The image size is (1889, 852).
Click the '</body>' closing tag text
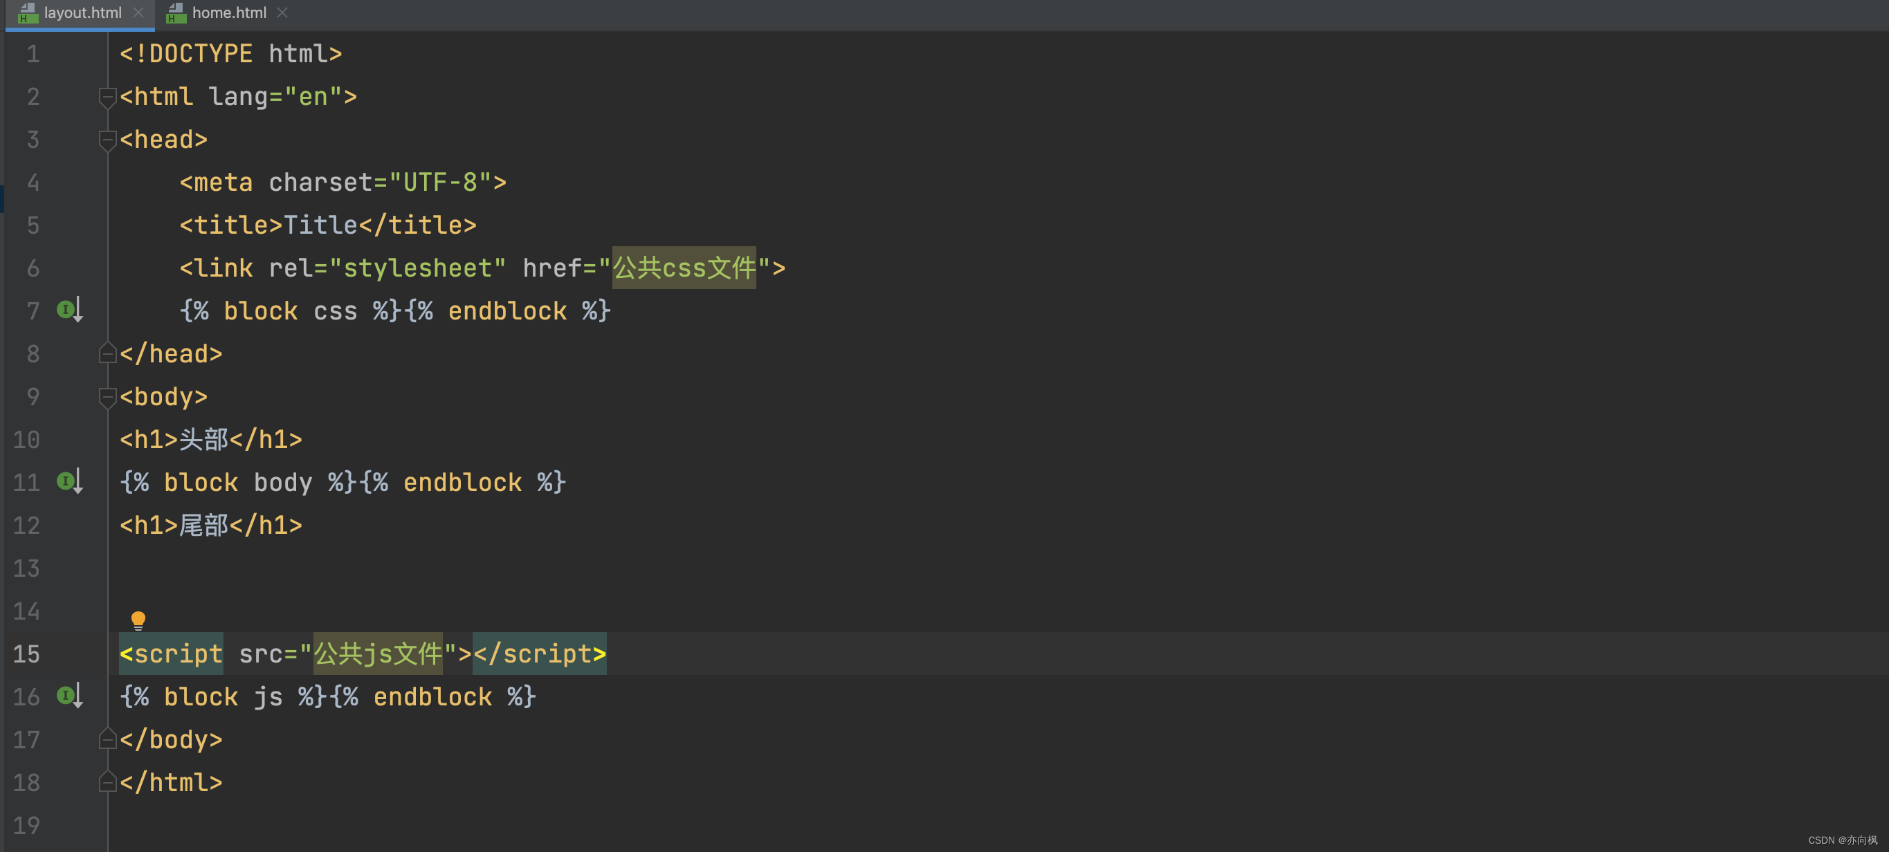pyautogui.click(x=171, y=739)
